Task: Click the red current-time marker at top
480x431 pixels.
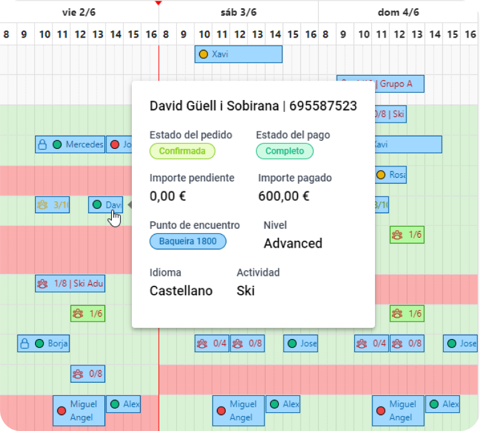Action: [x=159, y=3]
